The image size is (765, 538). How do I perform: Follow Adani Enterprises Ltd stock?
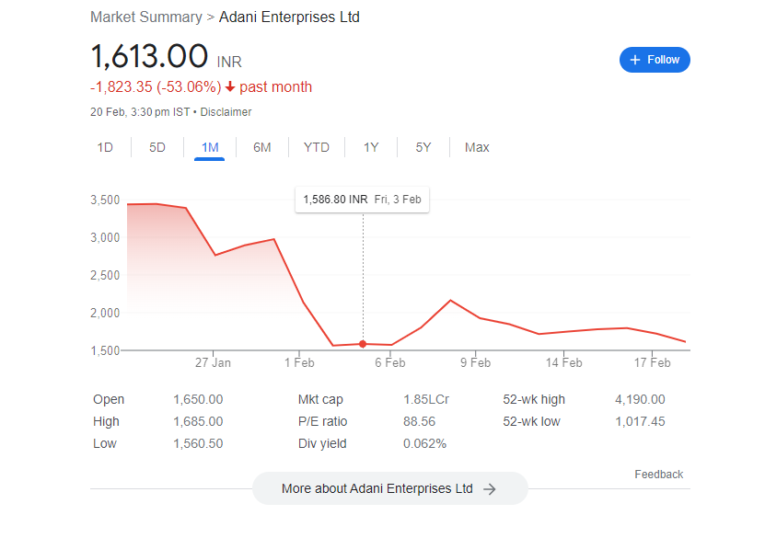[655, 60]
